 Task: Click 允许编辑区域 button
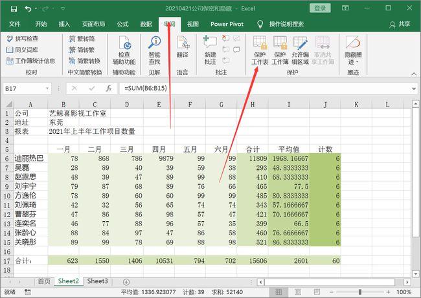(x=300, y=50)
